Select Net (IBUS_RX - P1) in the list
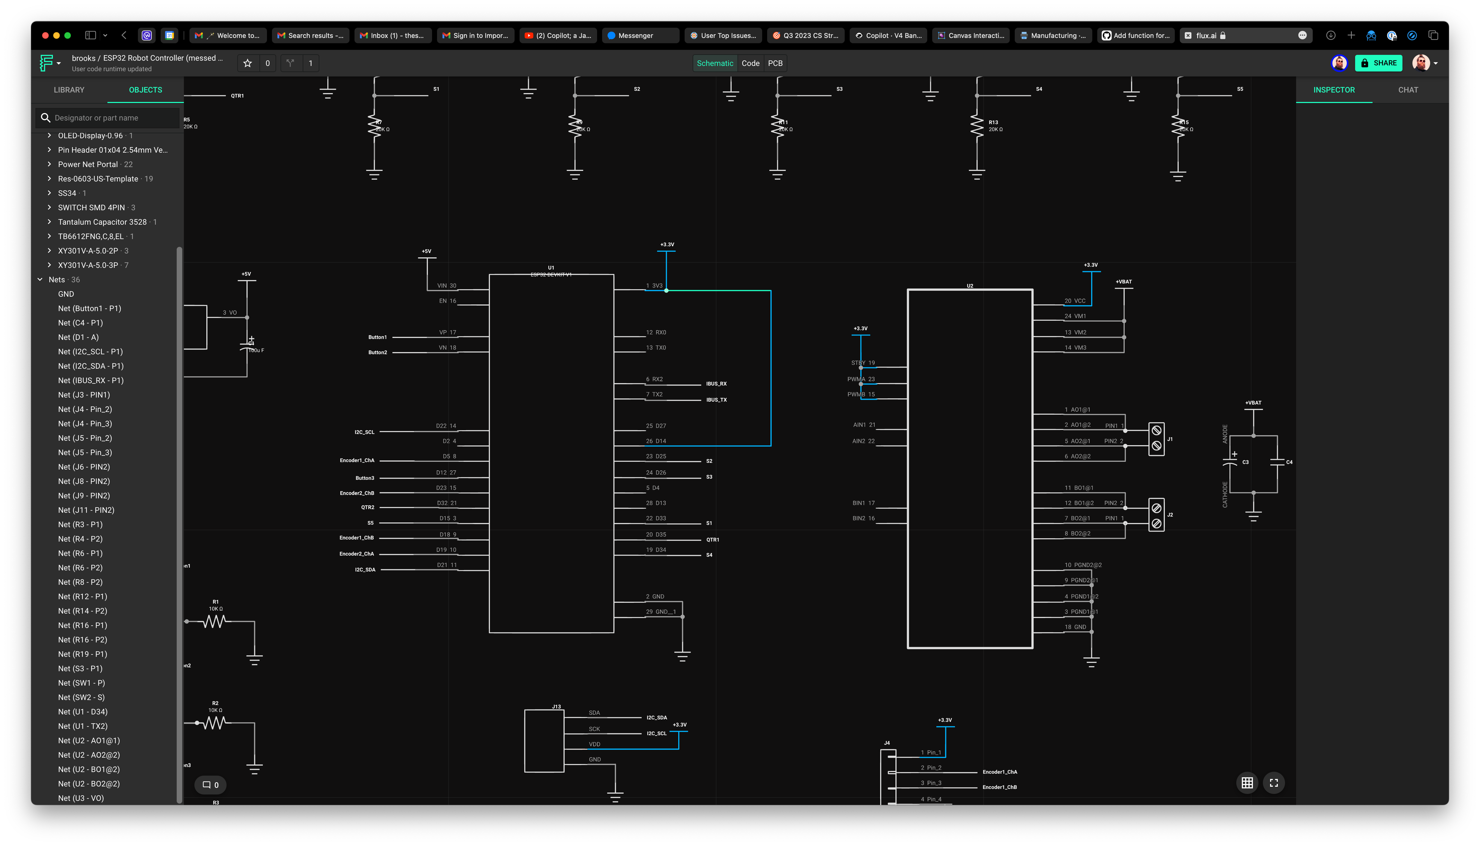The height and width of the screenshot is (846, 1480). [x=91, y=381]
